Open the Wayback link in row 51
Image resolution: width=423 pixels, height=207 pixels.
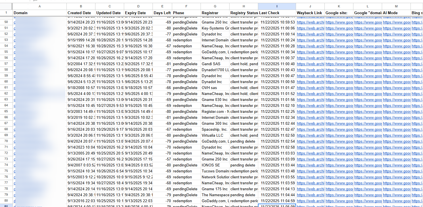tap(310, 28)
